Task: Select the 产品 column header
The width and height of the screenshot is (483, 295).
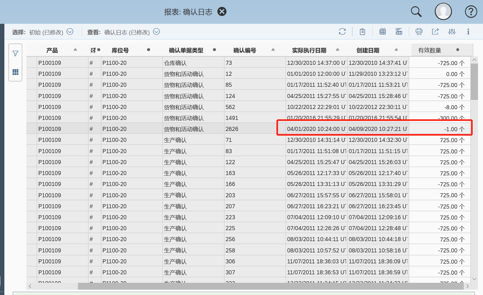Action: [x=52, y=50]
